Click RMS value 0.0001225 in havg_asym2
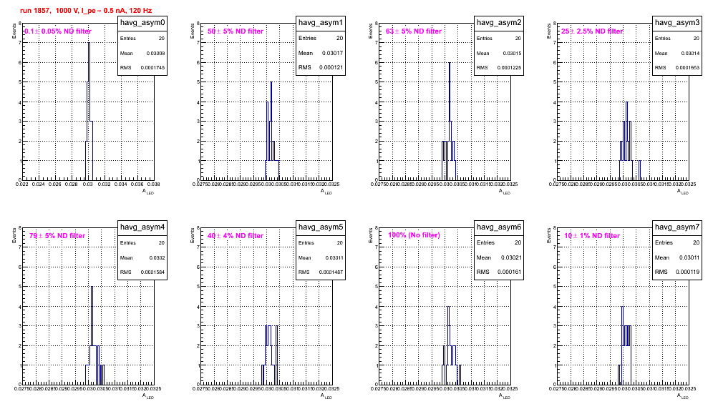The height and width of the screenshot is (409, 713). click(509, 68)
